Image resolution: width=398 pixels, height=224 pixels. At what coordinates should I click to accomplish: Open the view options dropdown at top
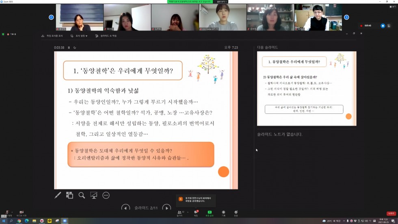pyautogui.click(x=221, y=2)
